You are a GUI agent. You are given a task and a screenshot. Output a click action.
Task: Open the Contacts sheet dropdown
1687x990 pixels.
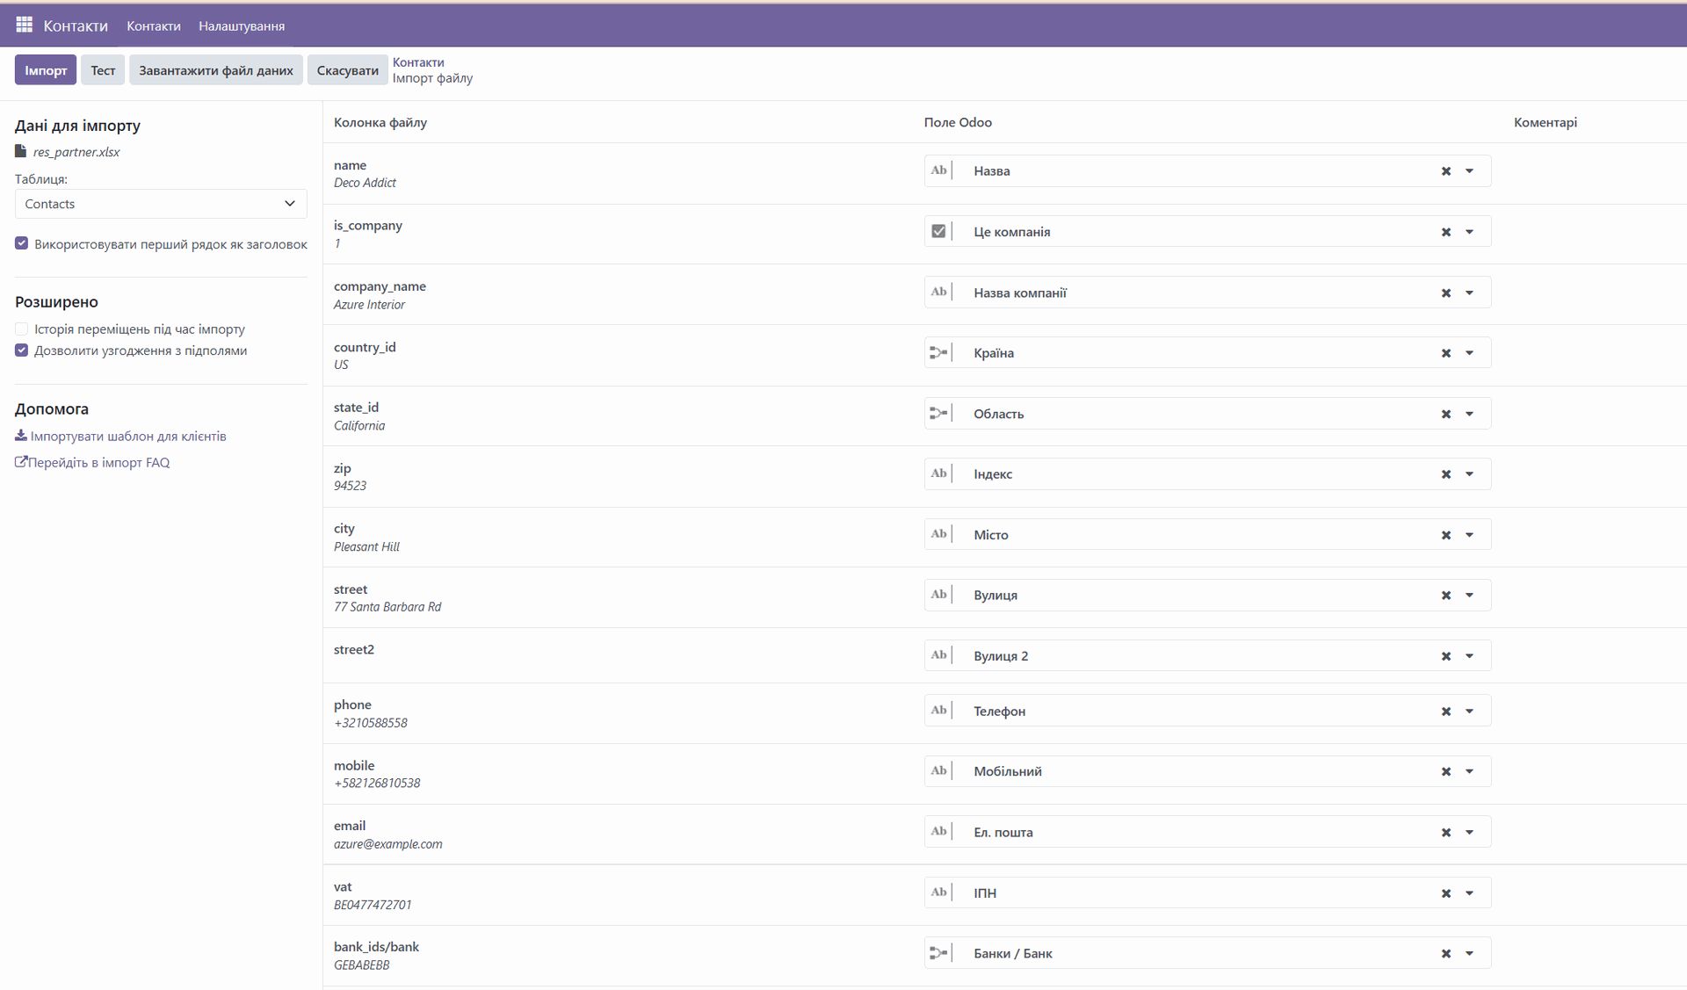click(161, 204)
